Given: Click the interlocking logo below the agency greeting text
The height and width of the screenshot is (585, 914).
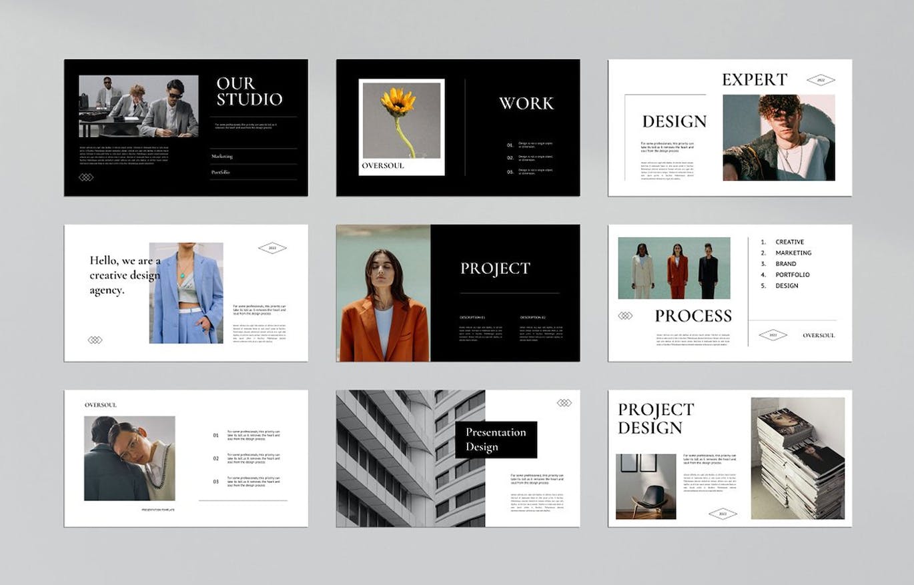Looking at the screenshot, I should 95,340.
